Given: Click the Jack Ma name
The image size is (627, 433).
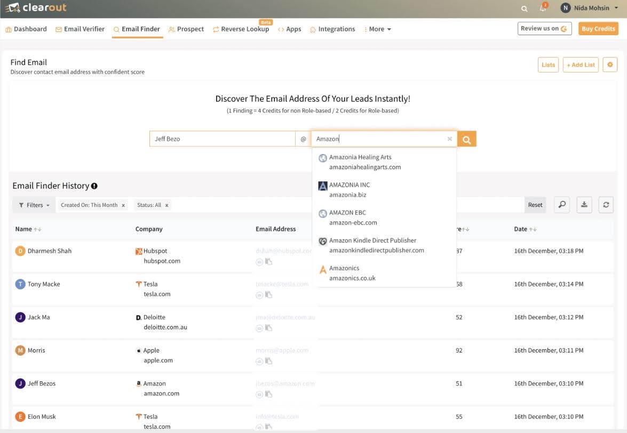Looking at the screenshot, I should point(39,317).
